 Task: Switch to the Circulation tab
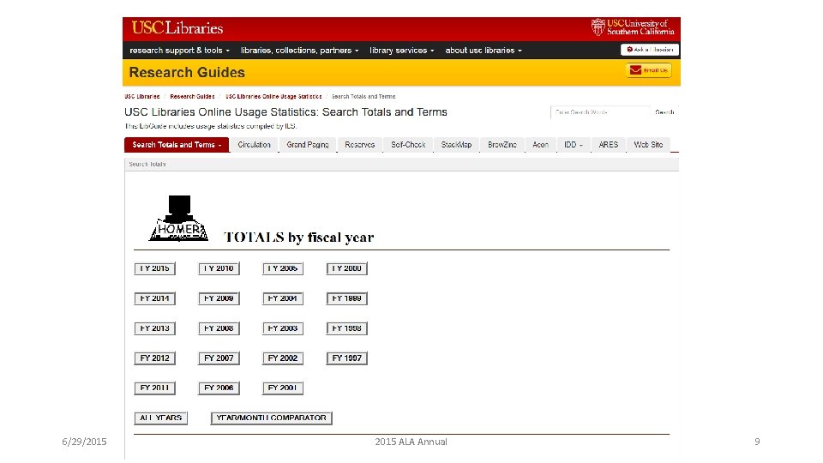coord(254,145)
